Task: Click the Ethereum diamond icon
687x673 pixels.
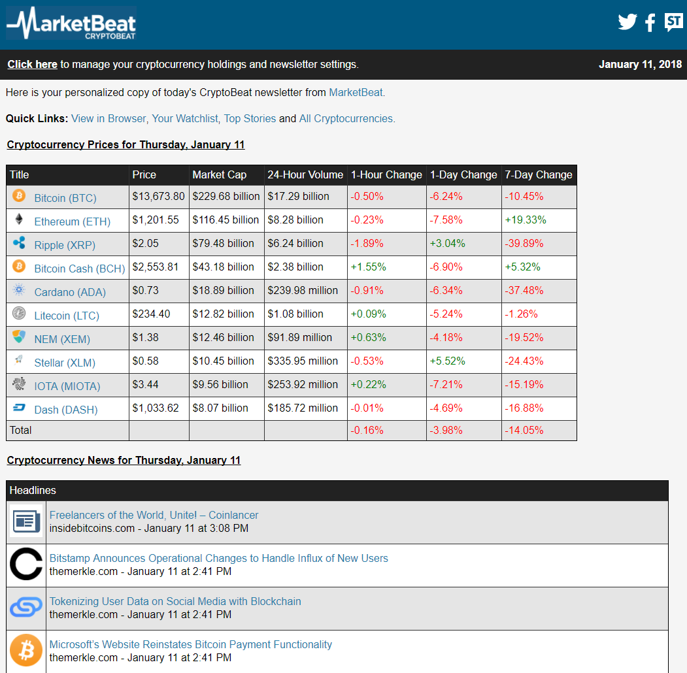Action: (x=19, y=220)
